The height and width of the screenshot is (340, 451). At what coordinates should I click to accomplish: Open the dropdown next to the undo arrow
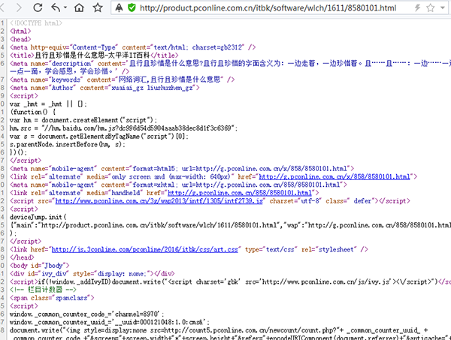(65, 8)
